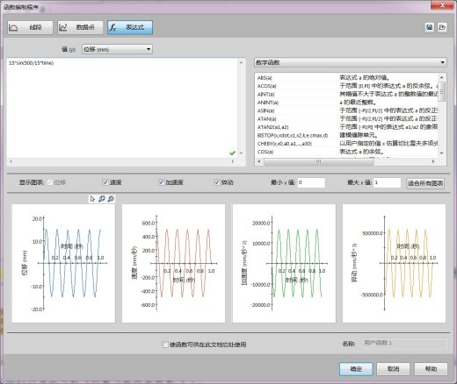Viewport: 457px width, 384px height.
Task: Click the zoom in magnifier icon
Action: [x=101, y=199]
